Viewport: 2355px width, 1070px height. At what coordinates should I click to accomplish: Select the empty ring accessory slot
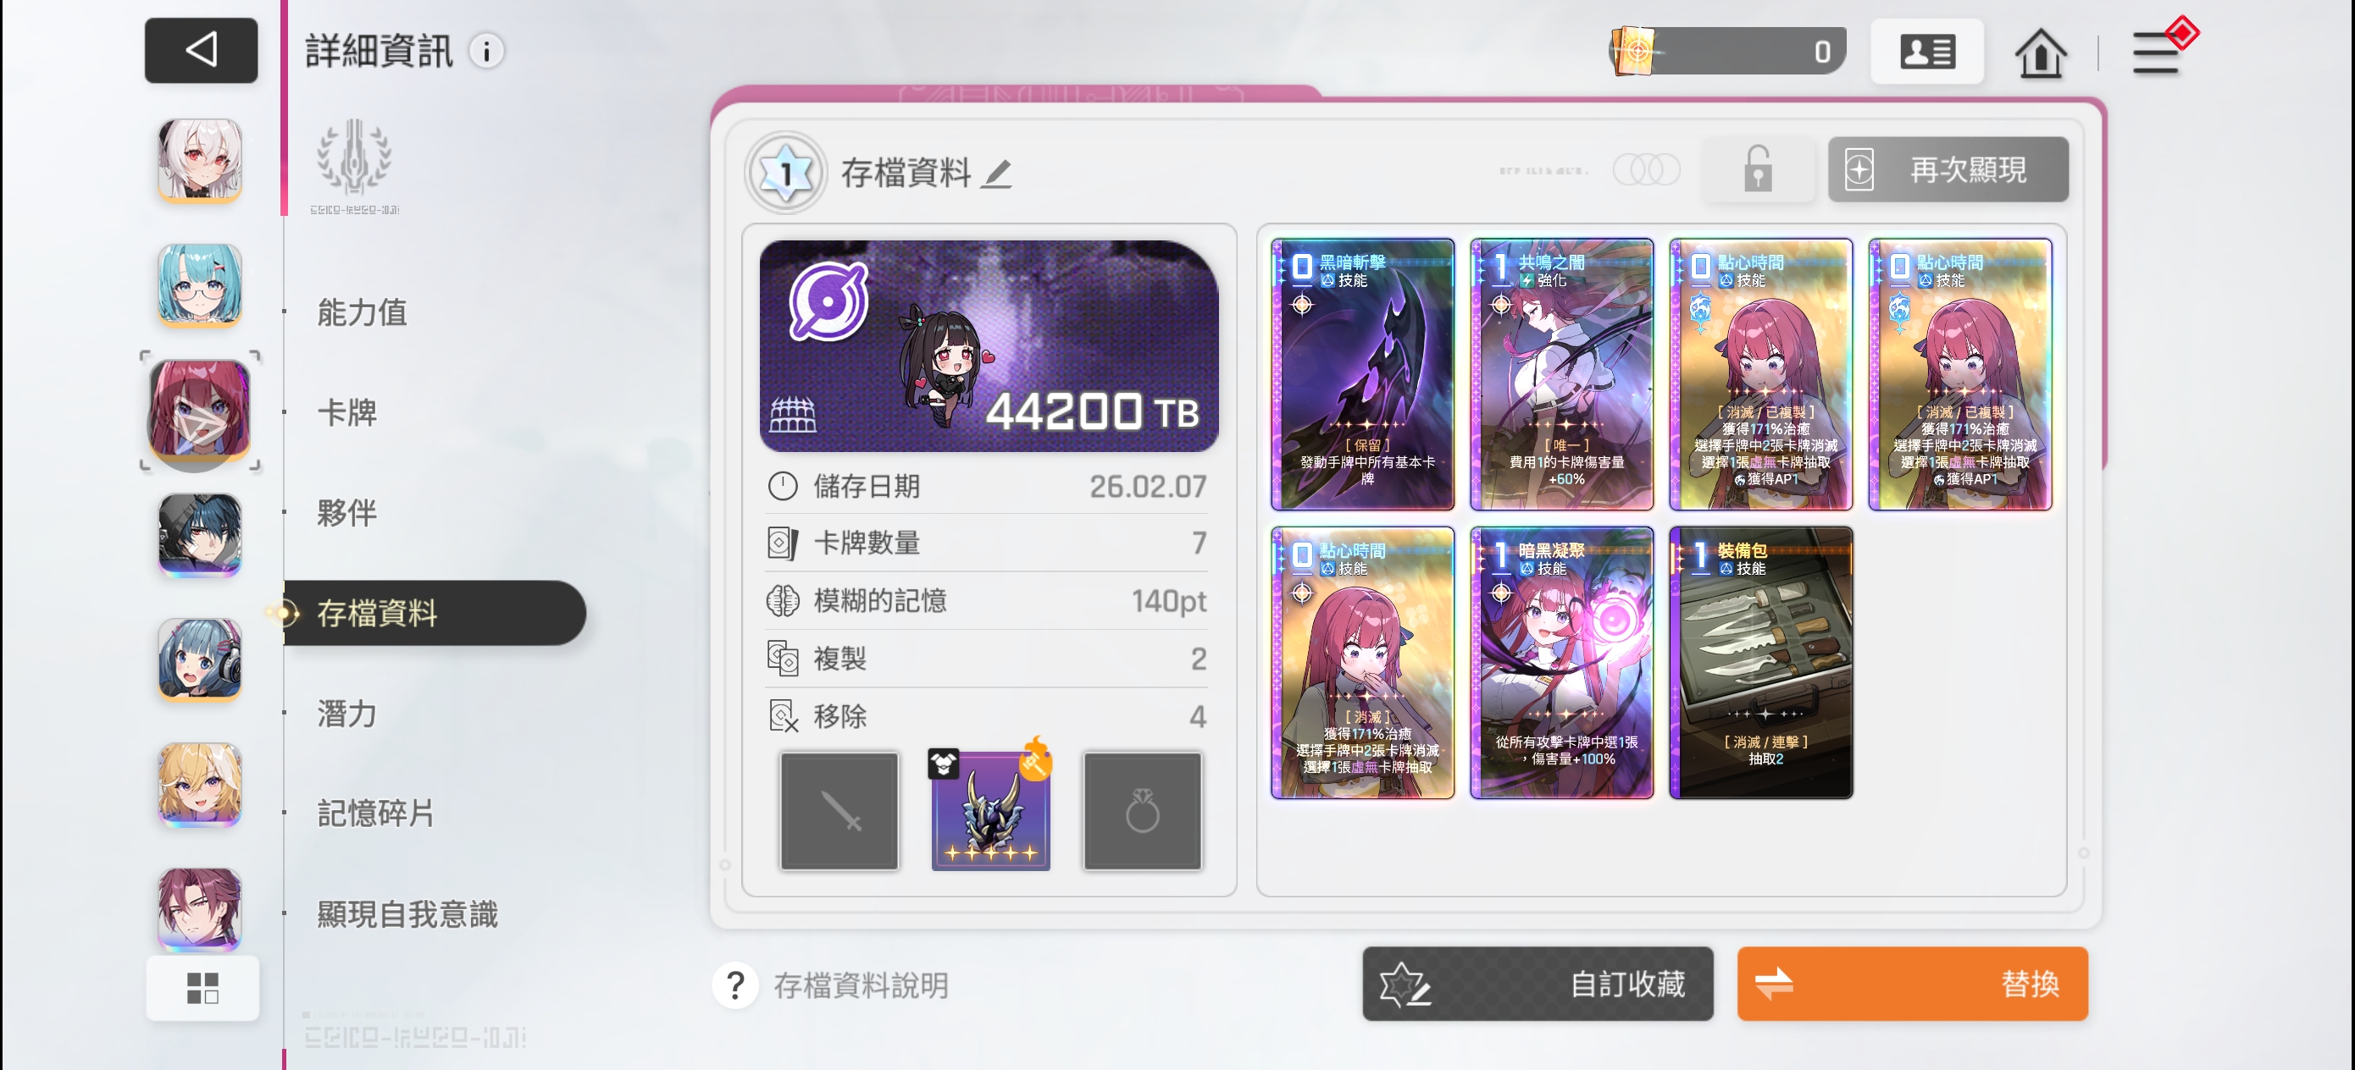pos(1143,810)
